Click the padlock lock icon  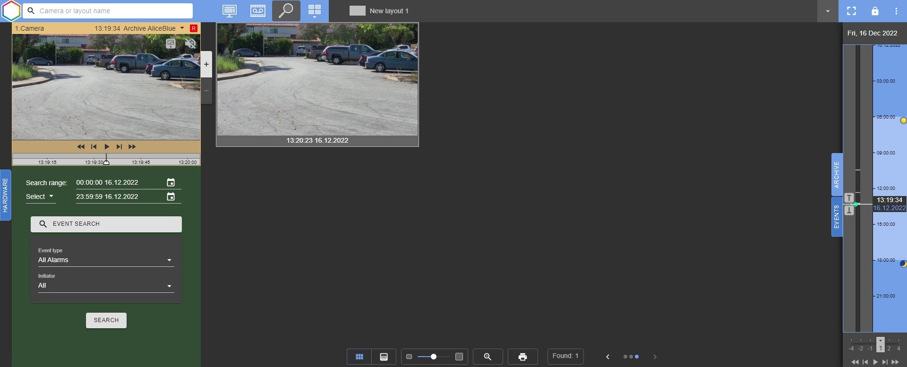click(x=875, y=11)
